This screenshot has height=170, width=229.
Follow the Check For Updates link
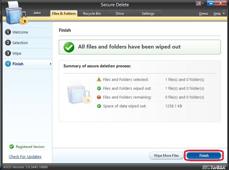25,157
